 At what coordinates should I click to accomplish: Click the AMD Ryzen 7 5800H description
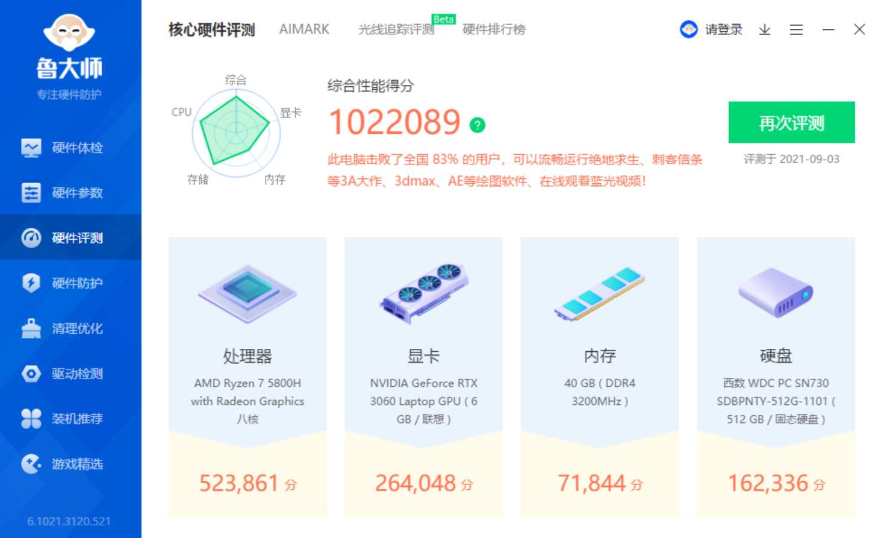point(247,401)
